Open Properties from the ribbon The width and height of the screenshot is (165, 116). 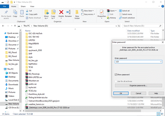tap(102, 12)
